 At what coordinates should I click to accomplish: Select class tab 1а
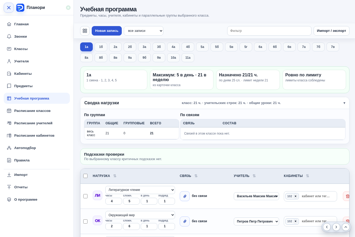click(x=86, y=47)
